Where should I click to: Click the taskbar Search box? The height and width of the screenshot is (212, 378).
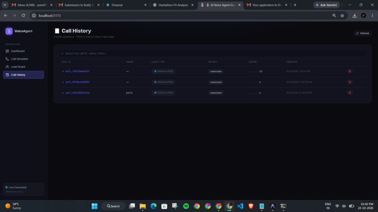click(113, 206)
